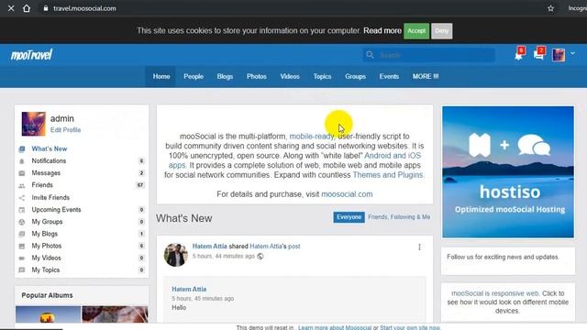Click the My Videos sidebar icon
This screenshot has width=587, height=330.
coord(22,258)
